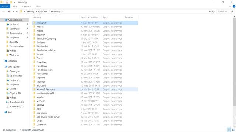
Task: Click Roaming in the address path
Action: click(x=55, y=11)
